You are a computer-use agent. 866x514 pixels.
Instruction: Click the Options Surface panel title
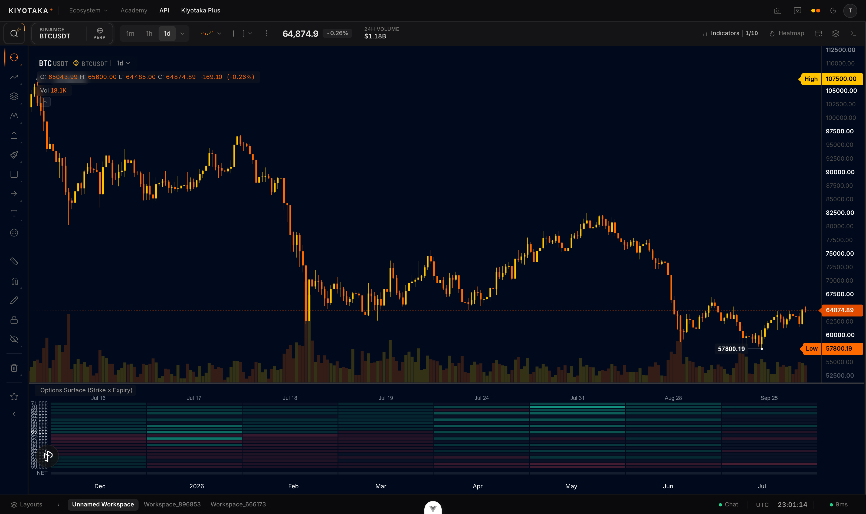tap(86, 390)
